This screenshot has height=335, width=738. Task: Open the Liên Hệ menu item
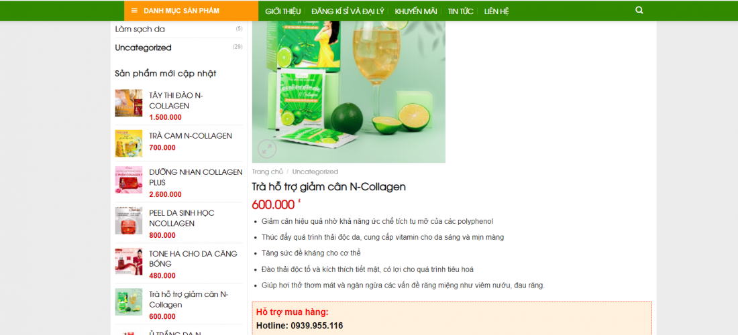coord(496,11)
